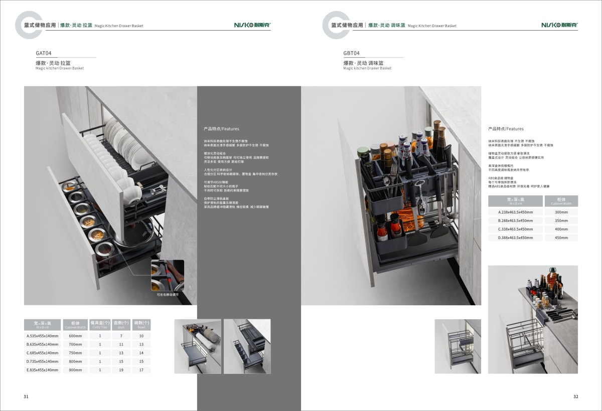This screenshot has width=602, height=411.
Task: Click the 900mm cabinet width cell
Action: click(75, 370)
